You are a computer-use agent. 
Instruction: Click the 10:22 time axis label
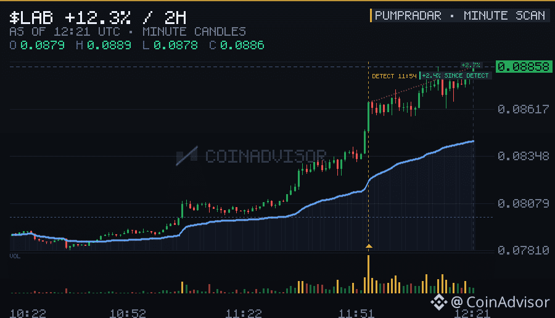click(28, 314)
